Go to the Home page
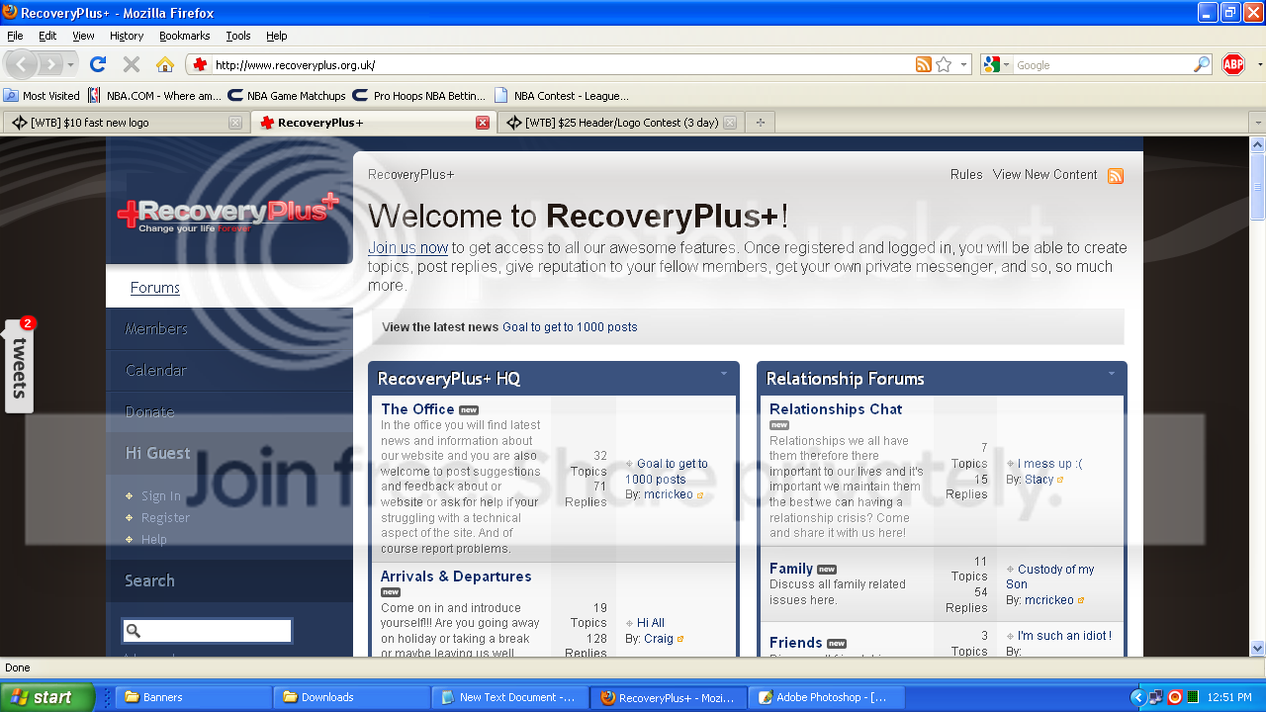 pyautogui.click(x=165, y=64)
